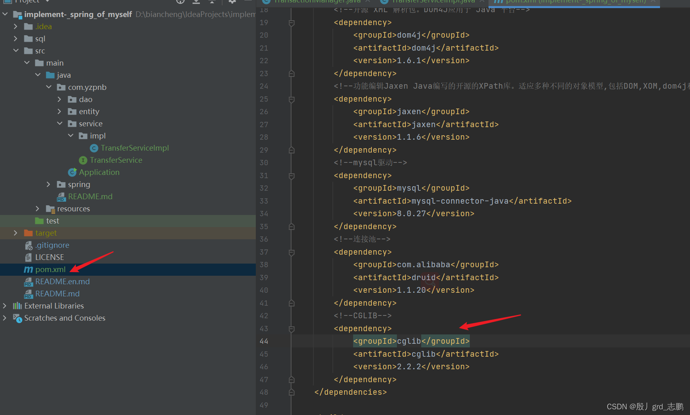Place cursor in cglib groupId line

coord(411,341)
